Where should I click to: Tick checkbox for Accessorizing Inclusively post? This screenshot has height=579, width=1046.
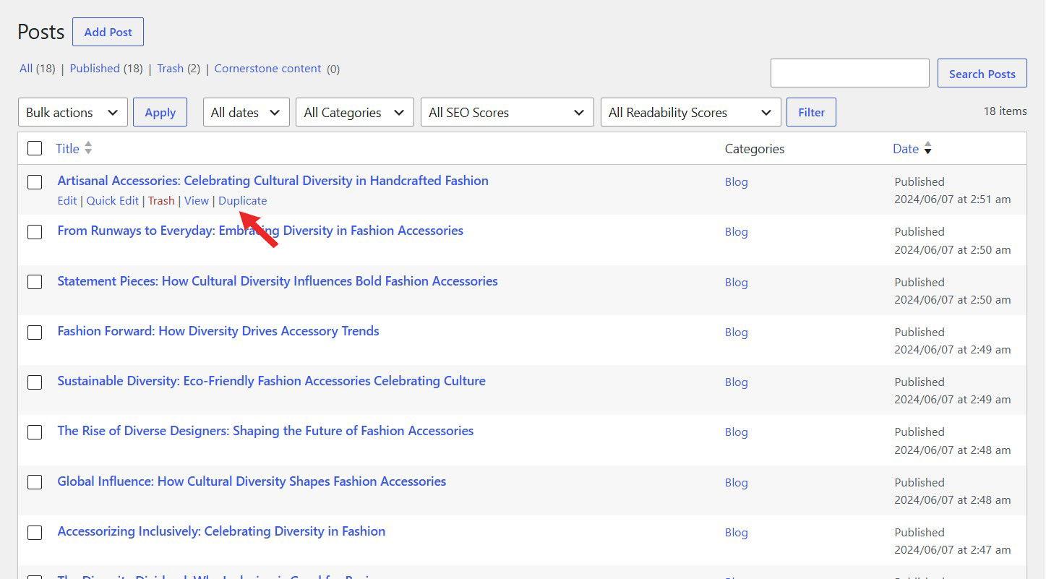pyautogui.click(x=35, y=533)
